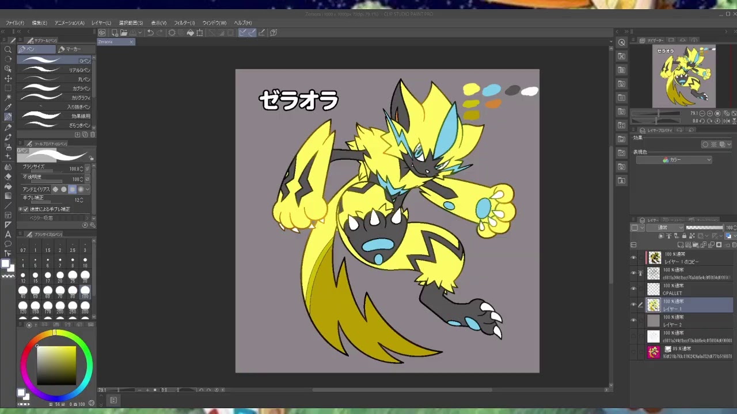Adjust 手ブレ補正 value stepper

pos(81,200)
